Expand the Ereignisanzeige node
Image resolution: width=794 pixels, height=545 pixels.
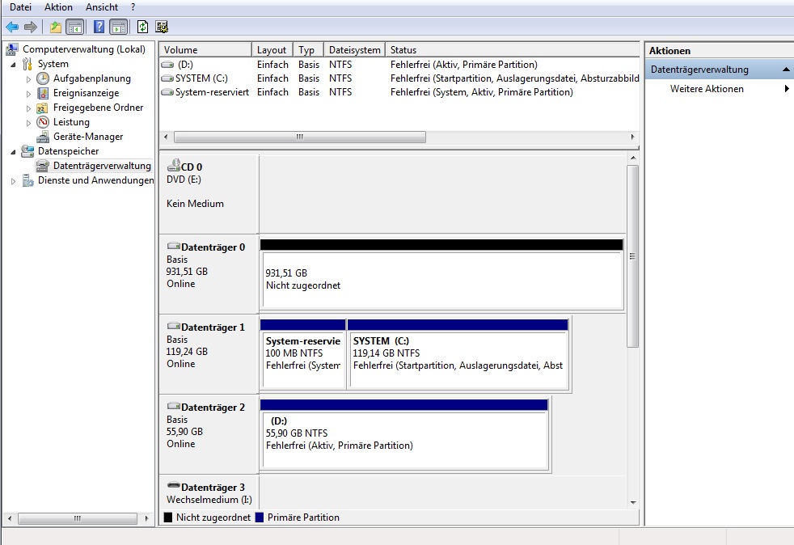[x=28, y=94]
